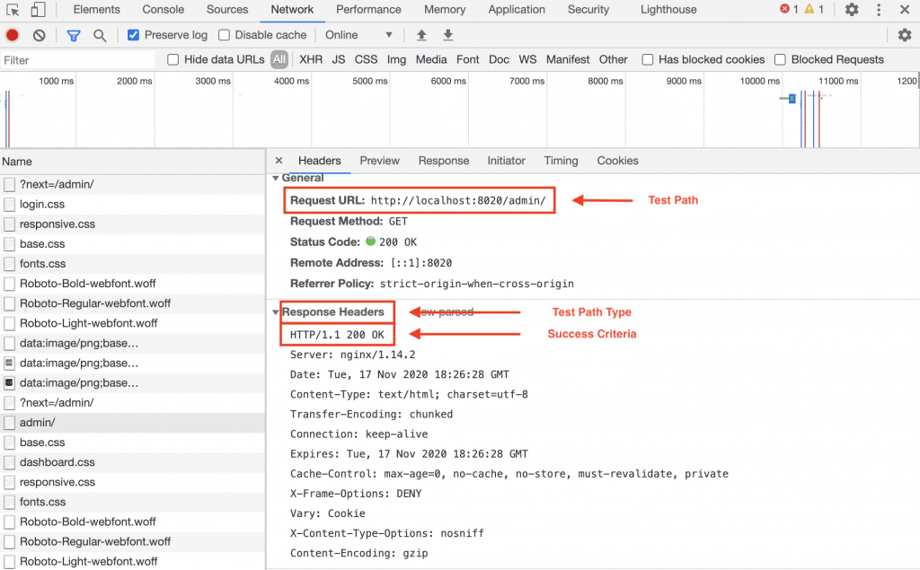Enable the Disable cache checkbox
The height and width of the screenshot is (570, 920).
[224, 35]
